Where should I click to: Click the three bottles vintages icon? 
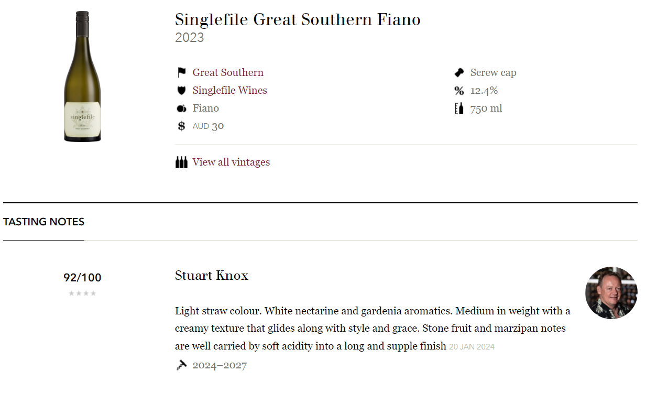[x=181, y=162]
